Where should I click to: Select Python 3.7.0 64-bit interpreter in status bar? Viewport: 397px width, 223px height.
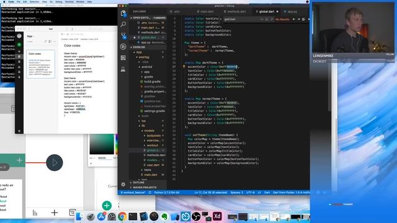point(167,193)
